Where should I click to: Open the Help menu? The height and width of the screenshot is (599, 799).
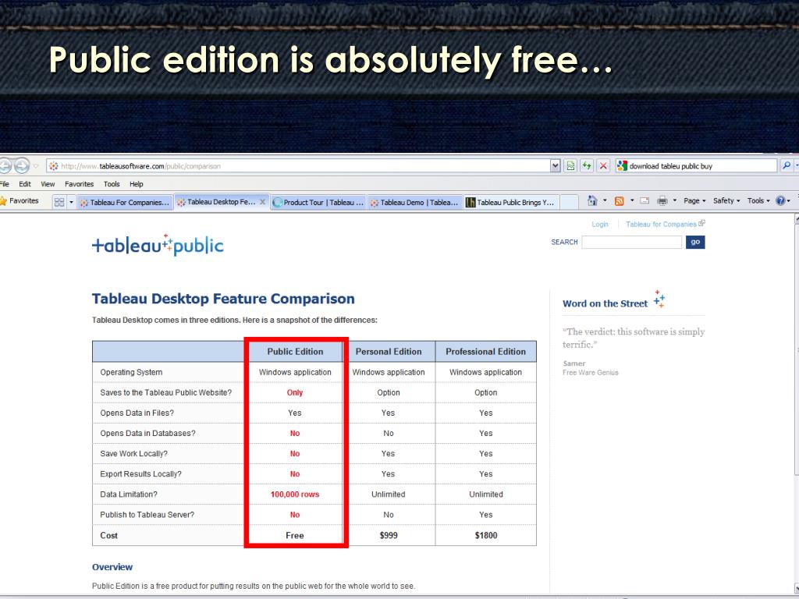pos(136,184)
